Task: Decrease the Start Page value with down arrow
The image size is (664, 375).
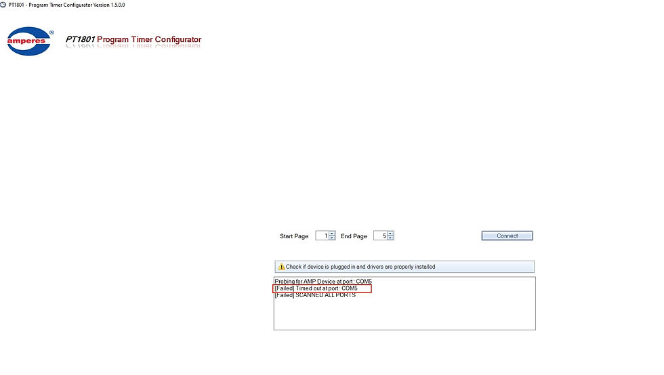Action: click(x=332, y=238)
